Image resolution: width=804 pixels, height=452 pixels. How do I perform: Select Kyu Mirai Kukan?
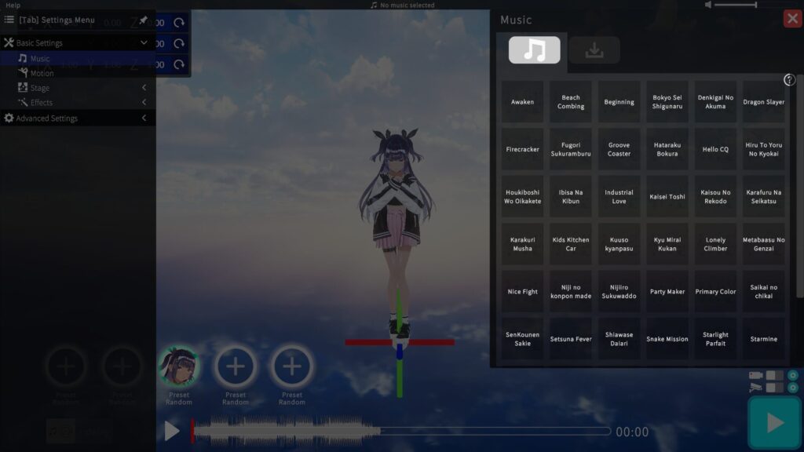tap(667, 244)
